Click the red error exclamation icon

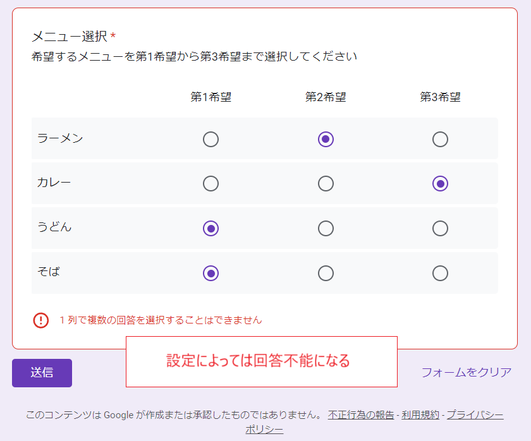click(41, 320)
